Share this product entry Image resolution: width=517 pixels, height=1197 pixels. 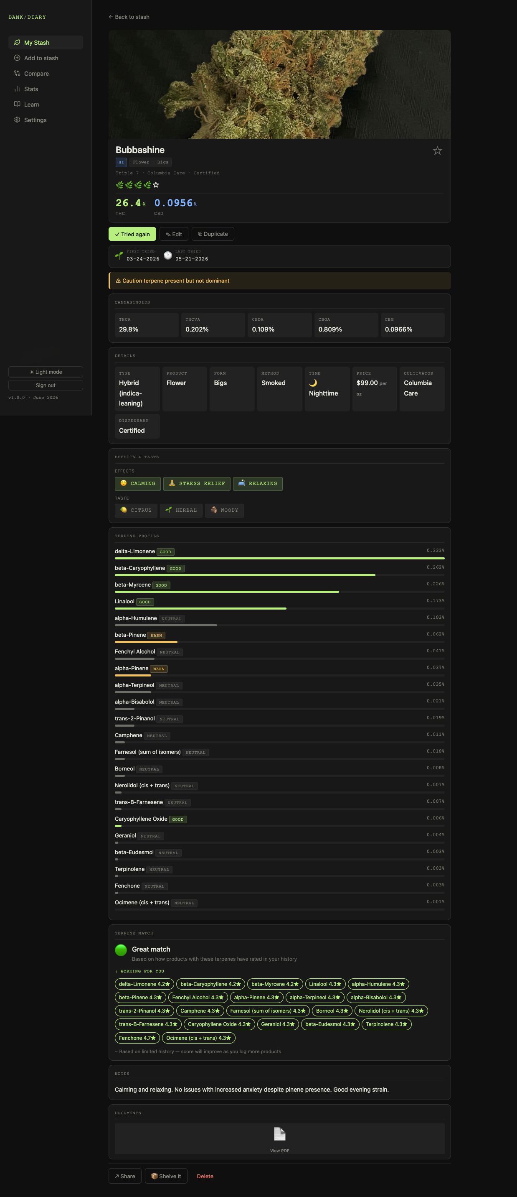coord(125,1176)
